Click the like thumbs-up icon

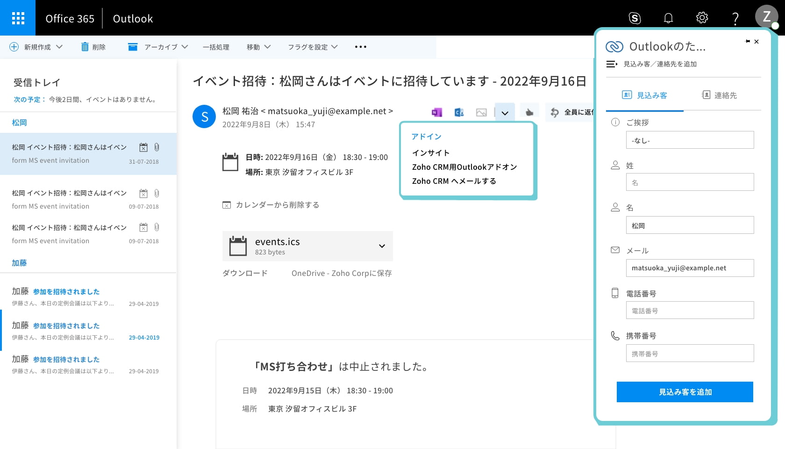[529, 112]
